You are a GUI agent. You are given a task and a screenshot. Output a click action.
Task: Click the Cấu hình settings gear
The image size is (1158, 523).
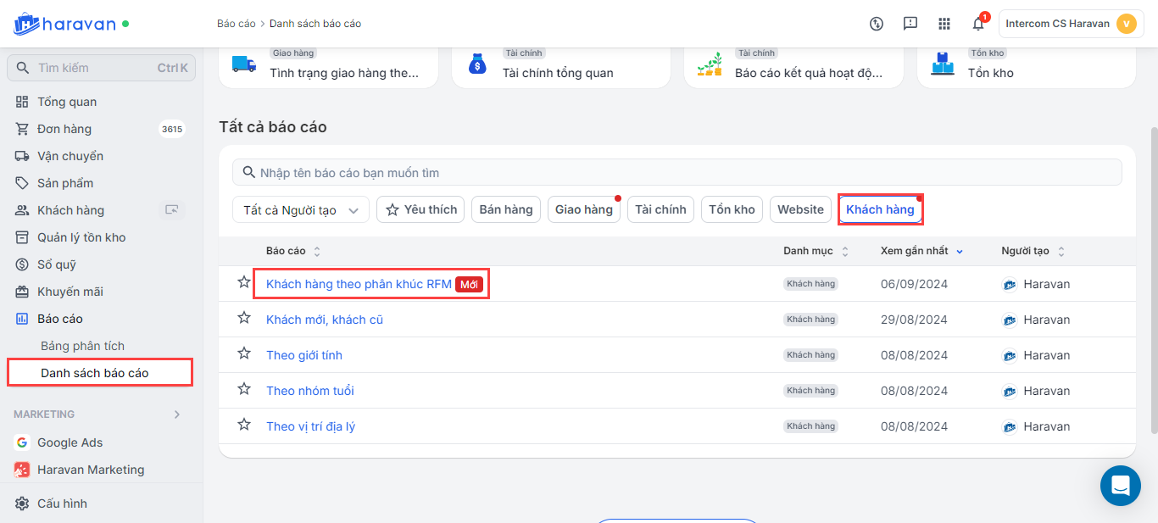tap(22, 504)
